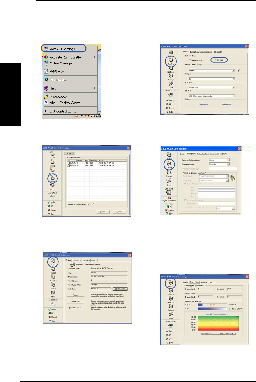Switch to Connection tab in Status tab window
The height and width of the screenshot is (382, 256).
pos(77,261)
